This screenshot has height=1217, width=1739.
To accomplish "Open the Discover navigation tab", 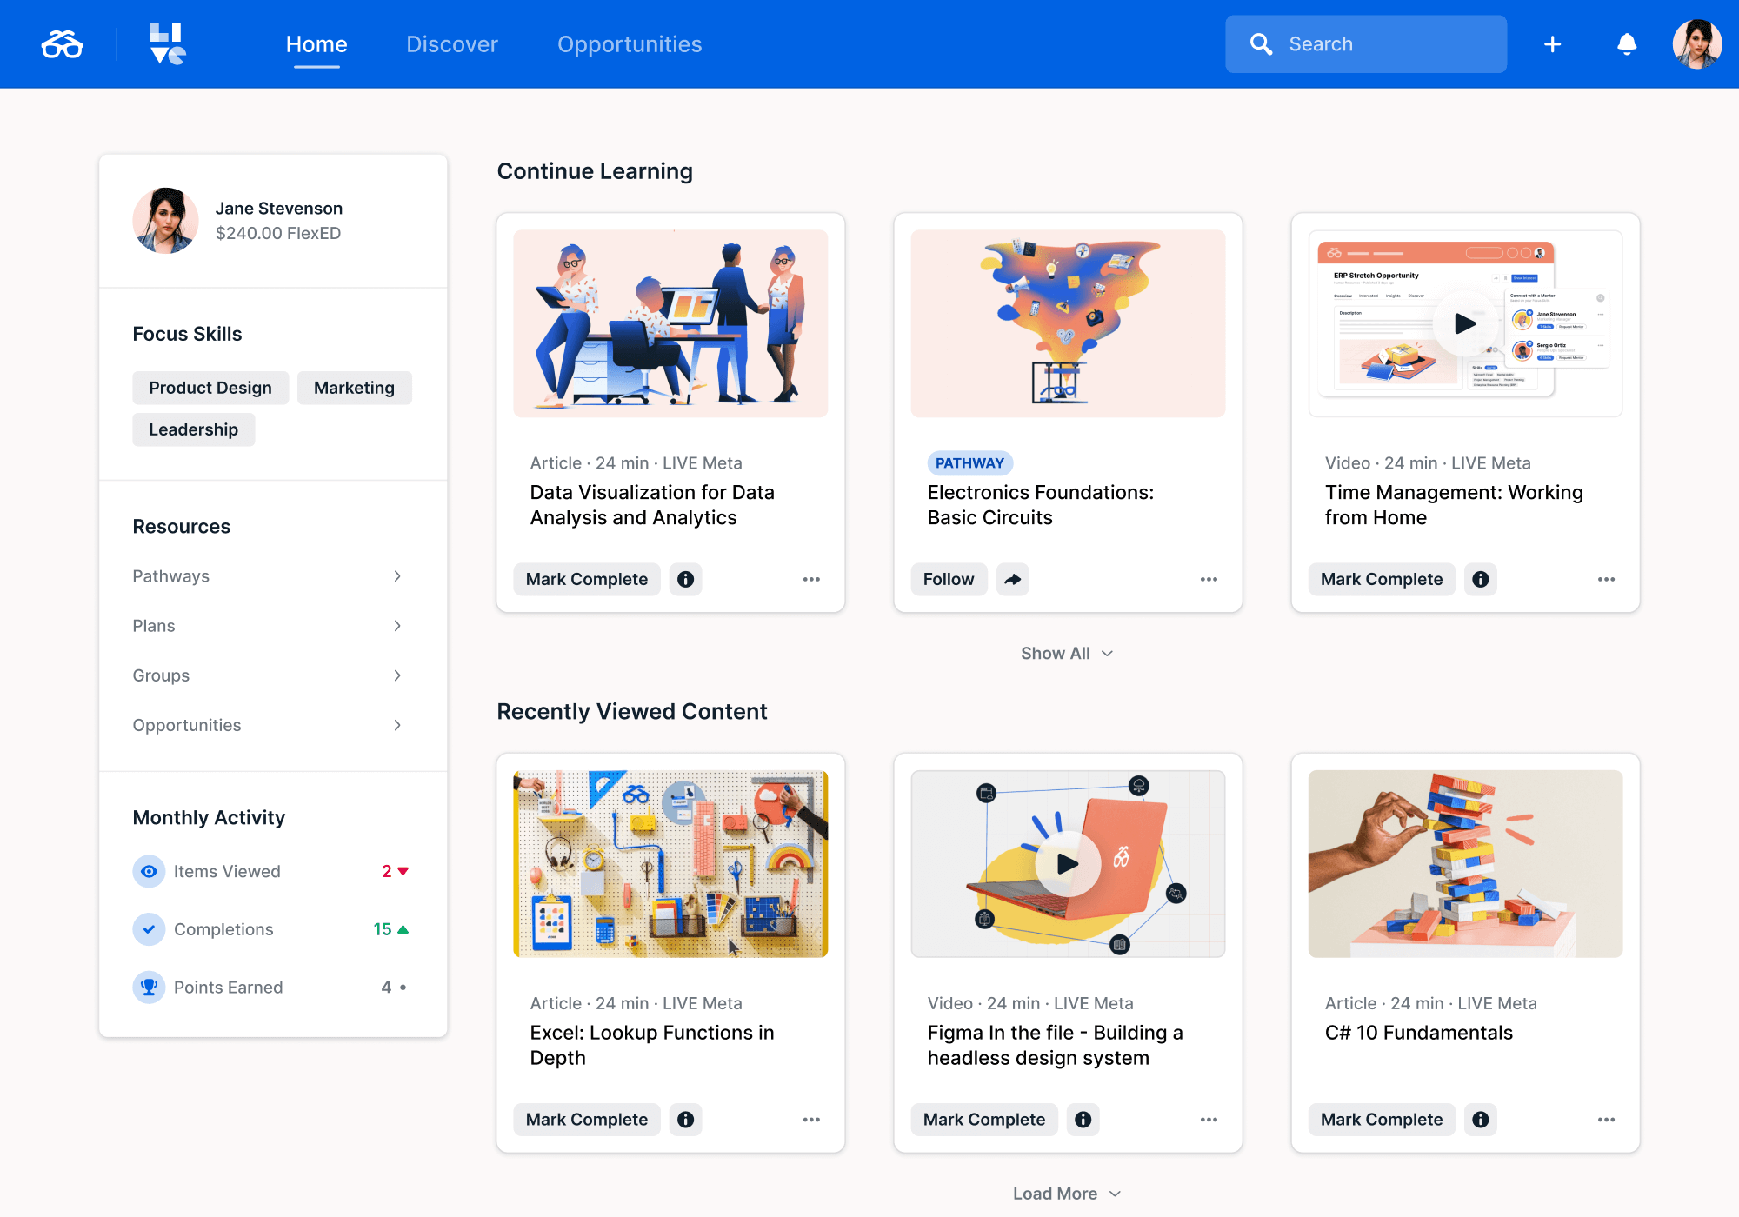I will click(x=450, y=43).
